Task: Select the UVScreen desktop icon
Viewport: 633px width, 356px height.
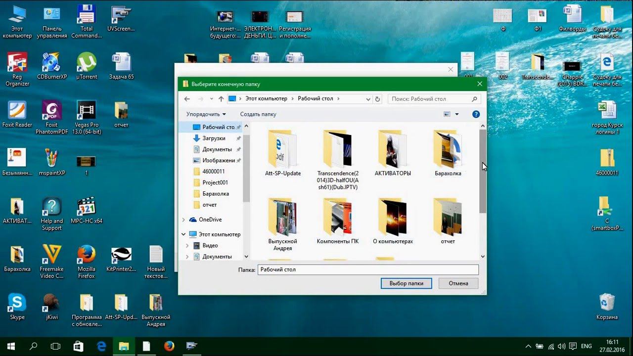Action: click(x=121, y=19)
